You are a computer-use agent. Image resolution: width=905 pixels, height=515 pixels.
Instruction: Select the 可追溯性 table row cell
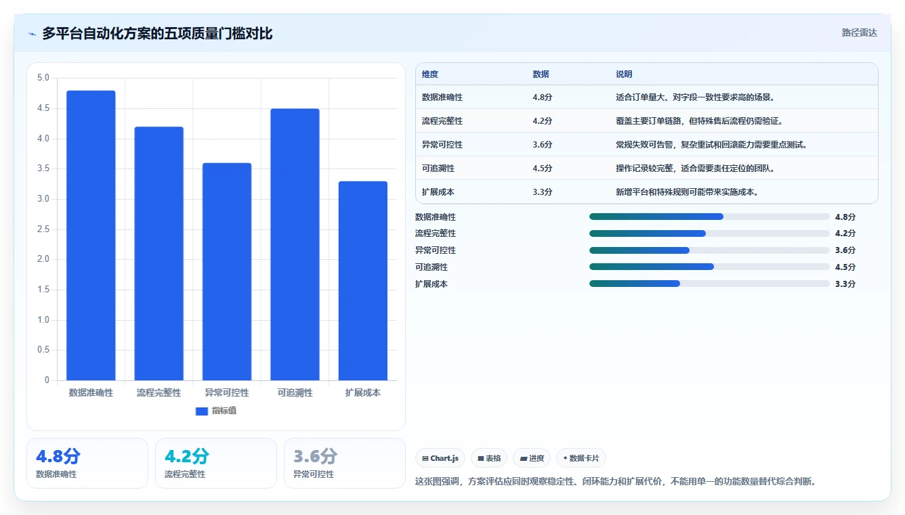438,169
